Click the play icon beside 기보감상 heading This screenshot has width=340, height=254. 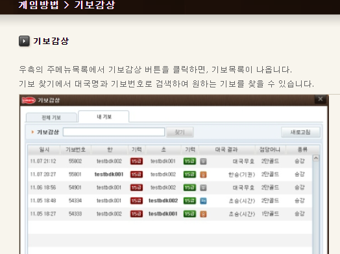[24, 41]
